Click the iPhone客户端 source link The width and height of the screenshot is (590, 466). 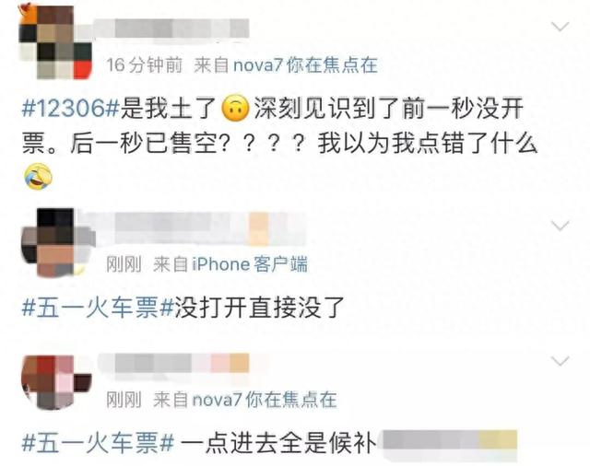tap(250, 264)
